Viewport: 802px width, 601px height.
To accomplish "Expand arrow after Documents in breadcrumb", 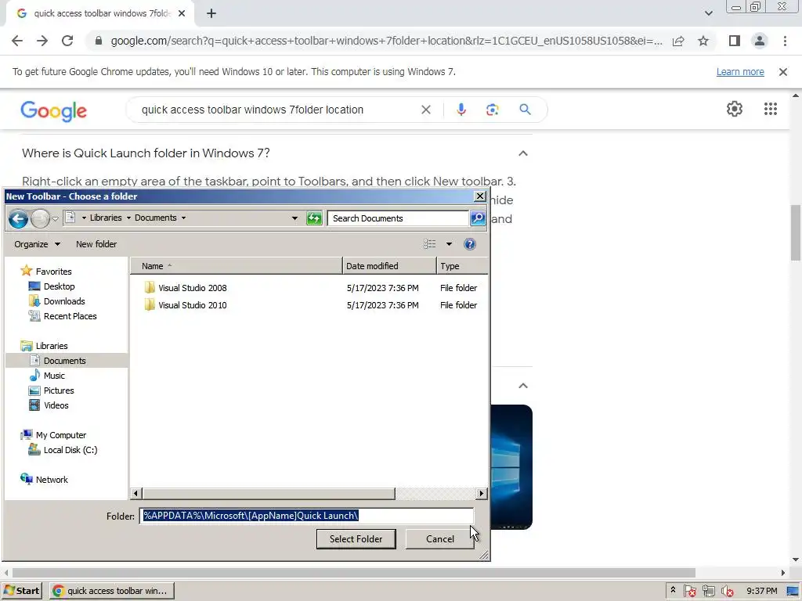I will [183, 218].
